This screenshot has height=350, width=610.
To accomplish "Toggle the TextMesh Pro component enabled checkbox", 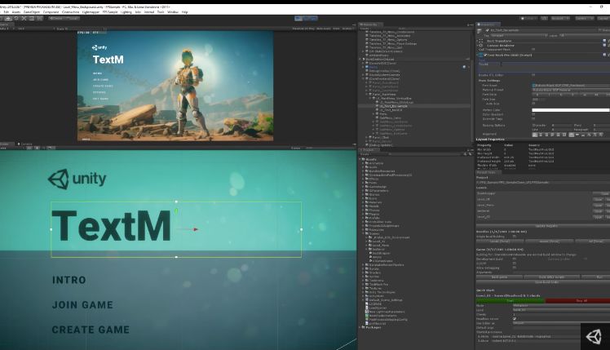I will [x=485, y=55].
